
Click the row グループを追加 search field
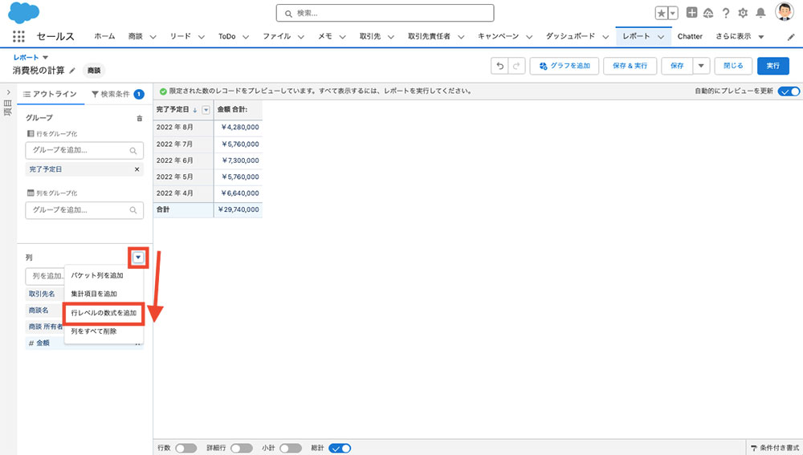click(84, 151)
